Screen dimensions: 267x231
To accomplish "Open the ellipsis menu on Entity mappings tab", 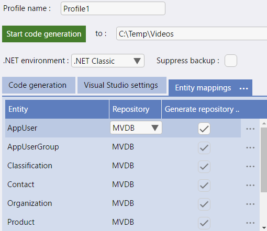I will (244, 89).
